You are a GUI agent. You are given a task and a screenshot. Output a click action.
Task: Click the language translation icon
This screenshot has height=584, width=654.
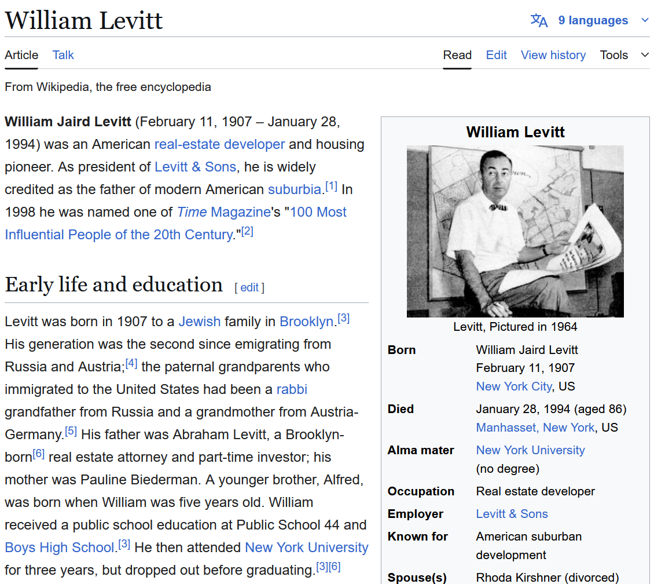539,20
